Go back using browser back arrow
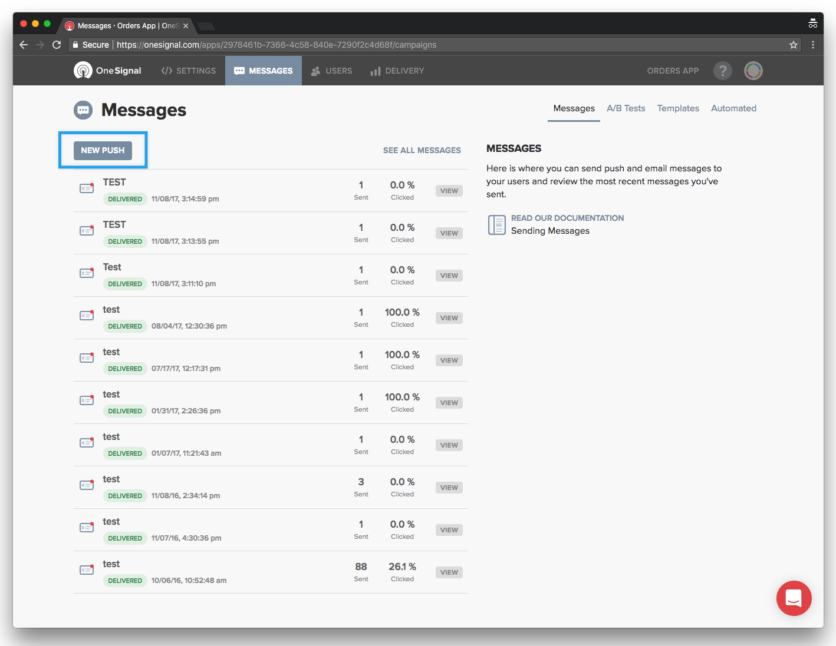The width and height of the screenshot is (836, 646). point(24,45)
